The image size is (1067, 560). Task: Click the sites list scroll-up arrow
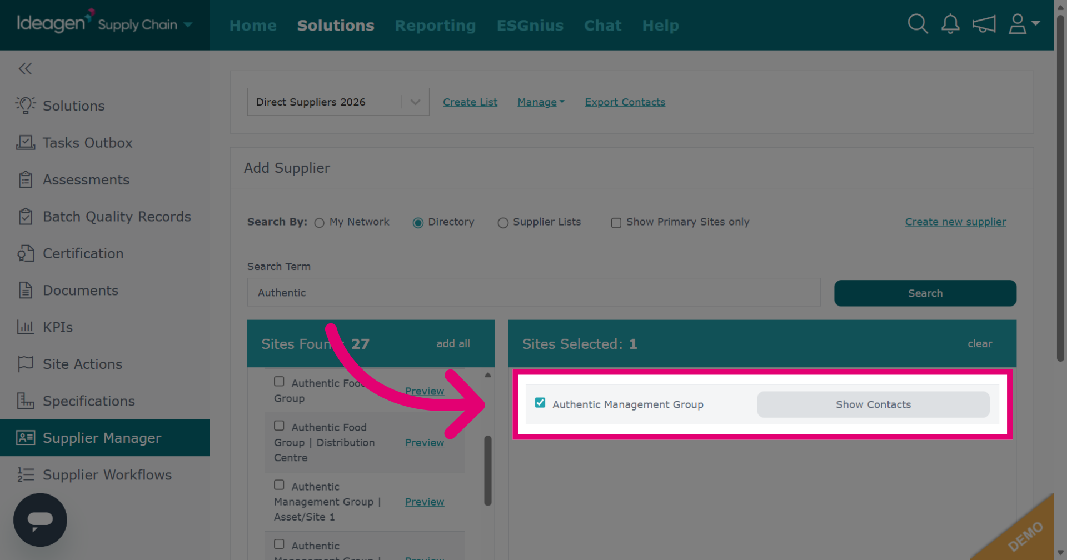pyautogui.click(x=488, y=375)
